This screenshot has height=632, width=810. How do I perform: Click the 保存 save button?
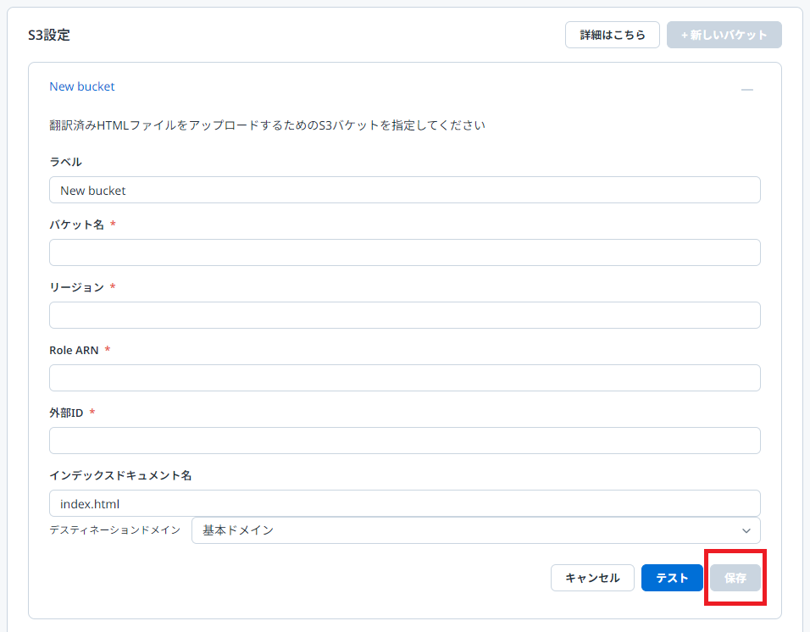tap(735, 578)
